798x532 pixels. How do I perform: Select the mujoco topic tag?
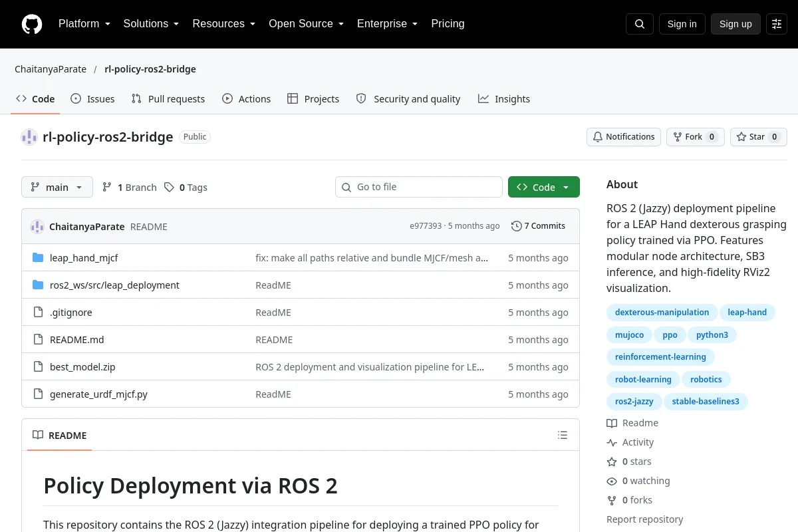pos(629,335)
